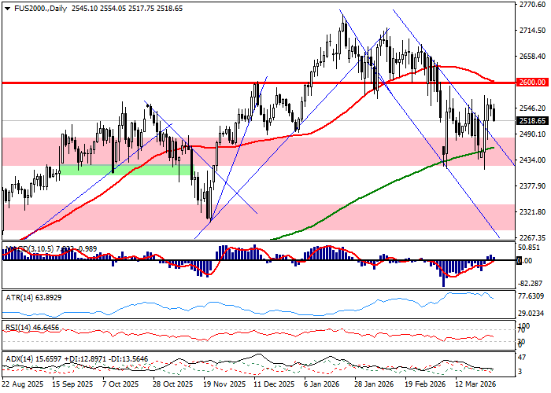The height and width of the screenshot is (393, 551).
Task: Click the ATR scale value 77.6309
Action: point(532,296)
